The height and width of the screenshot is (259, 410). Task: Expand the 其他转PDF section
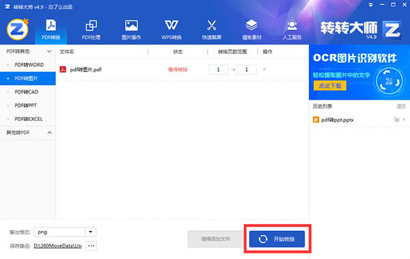point(49,133)
